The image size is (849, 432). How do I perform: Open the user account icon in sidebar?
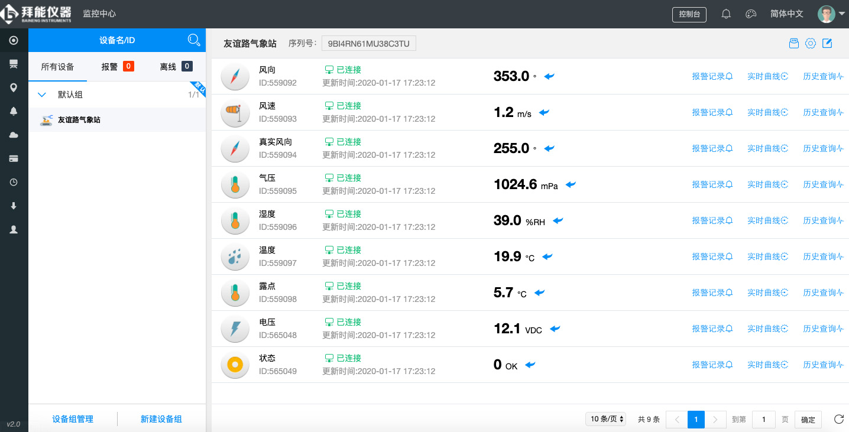[13, 229]
